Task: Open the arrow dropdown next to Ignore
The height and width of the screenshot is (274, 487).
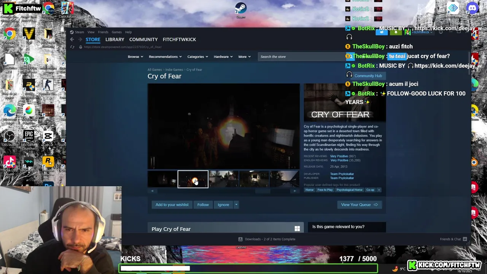Action: click(236, 205)
